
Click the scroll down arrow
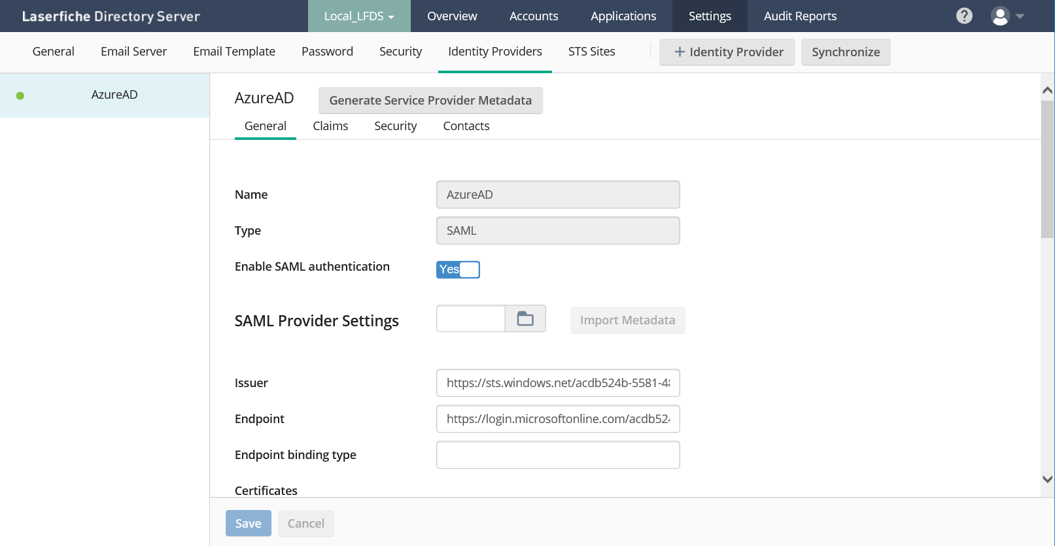pos(1047,479)
